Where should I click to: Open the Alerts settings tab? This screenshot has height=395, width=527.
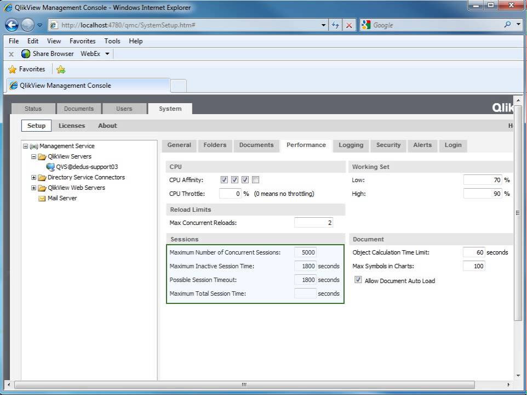(x=422, y=145)
